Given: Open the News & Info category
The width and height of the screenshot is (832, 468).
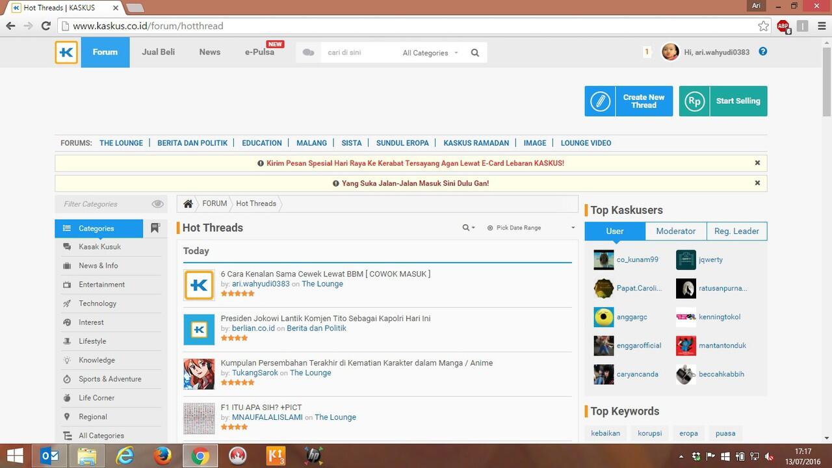Looking at the screenshot, I should click(98, 266).
